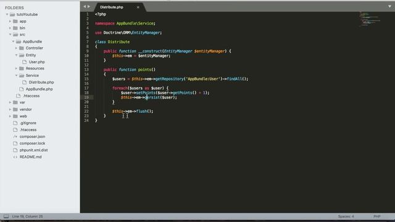Screen dimensions: 395x222
Task: Expand the Controller folder arrow
Action: [x=17, y=48]
